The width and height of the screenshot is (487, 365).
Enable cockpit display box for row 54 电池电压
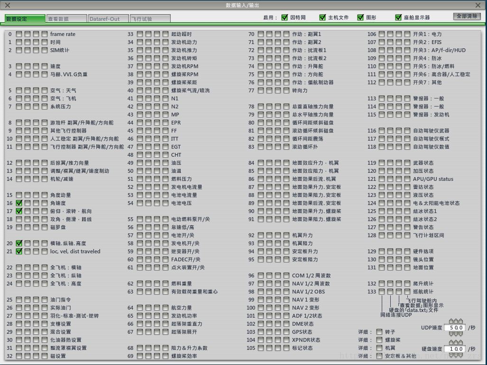(x=165, y=203)
